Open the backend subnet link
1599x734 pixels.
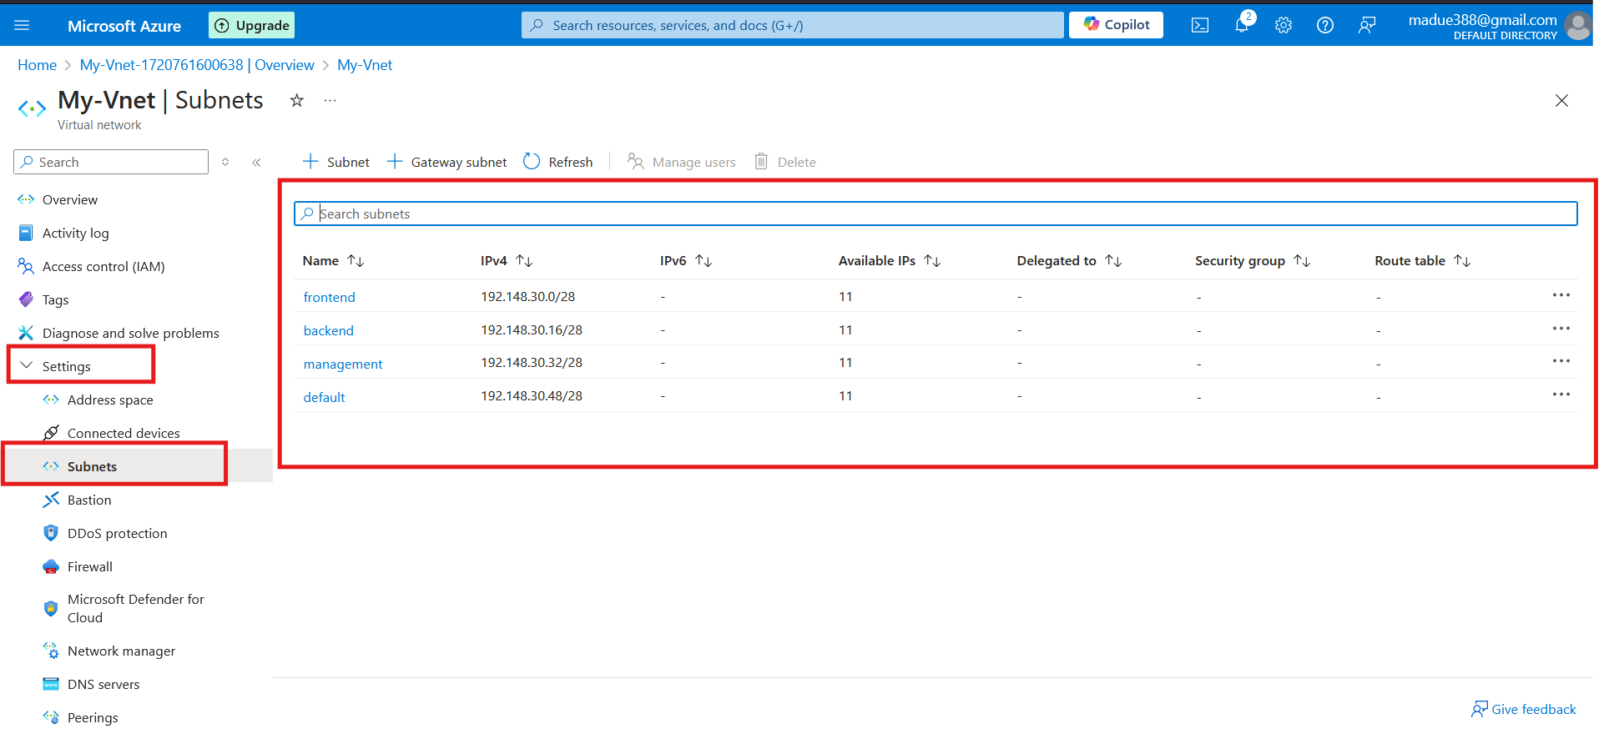point(328,331)
